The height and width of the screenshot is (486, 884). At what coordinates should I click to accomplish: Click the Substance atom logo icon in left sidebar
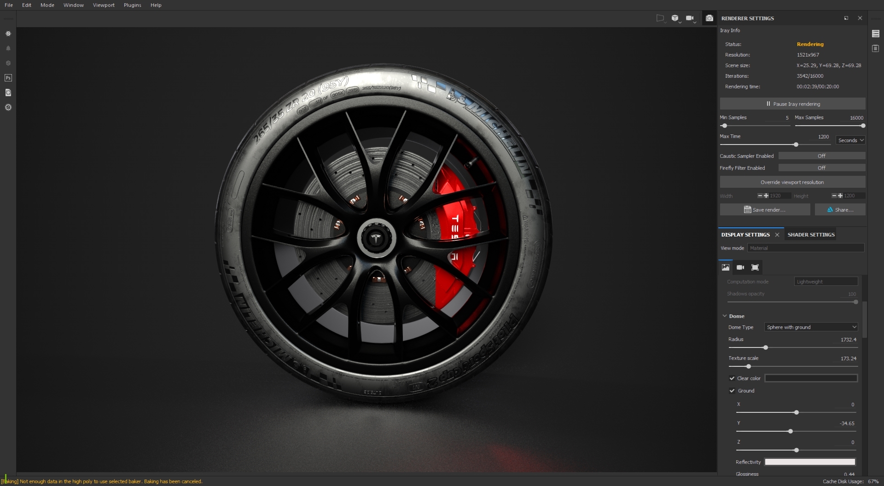click(x=8, y=34)
